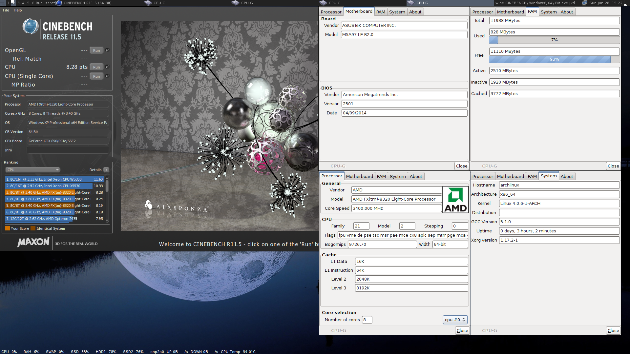Screen dimensions: 630x354
Task: Click the Bogomips 9726.70 field
Action: [x=382, y=244]
